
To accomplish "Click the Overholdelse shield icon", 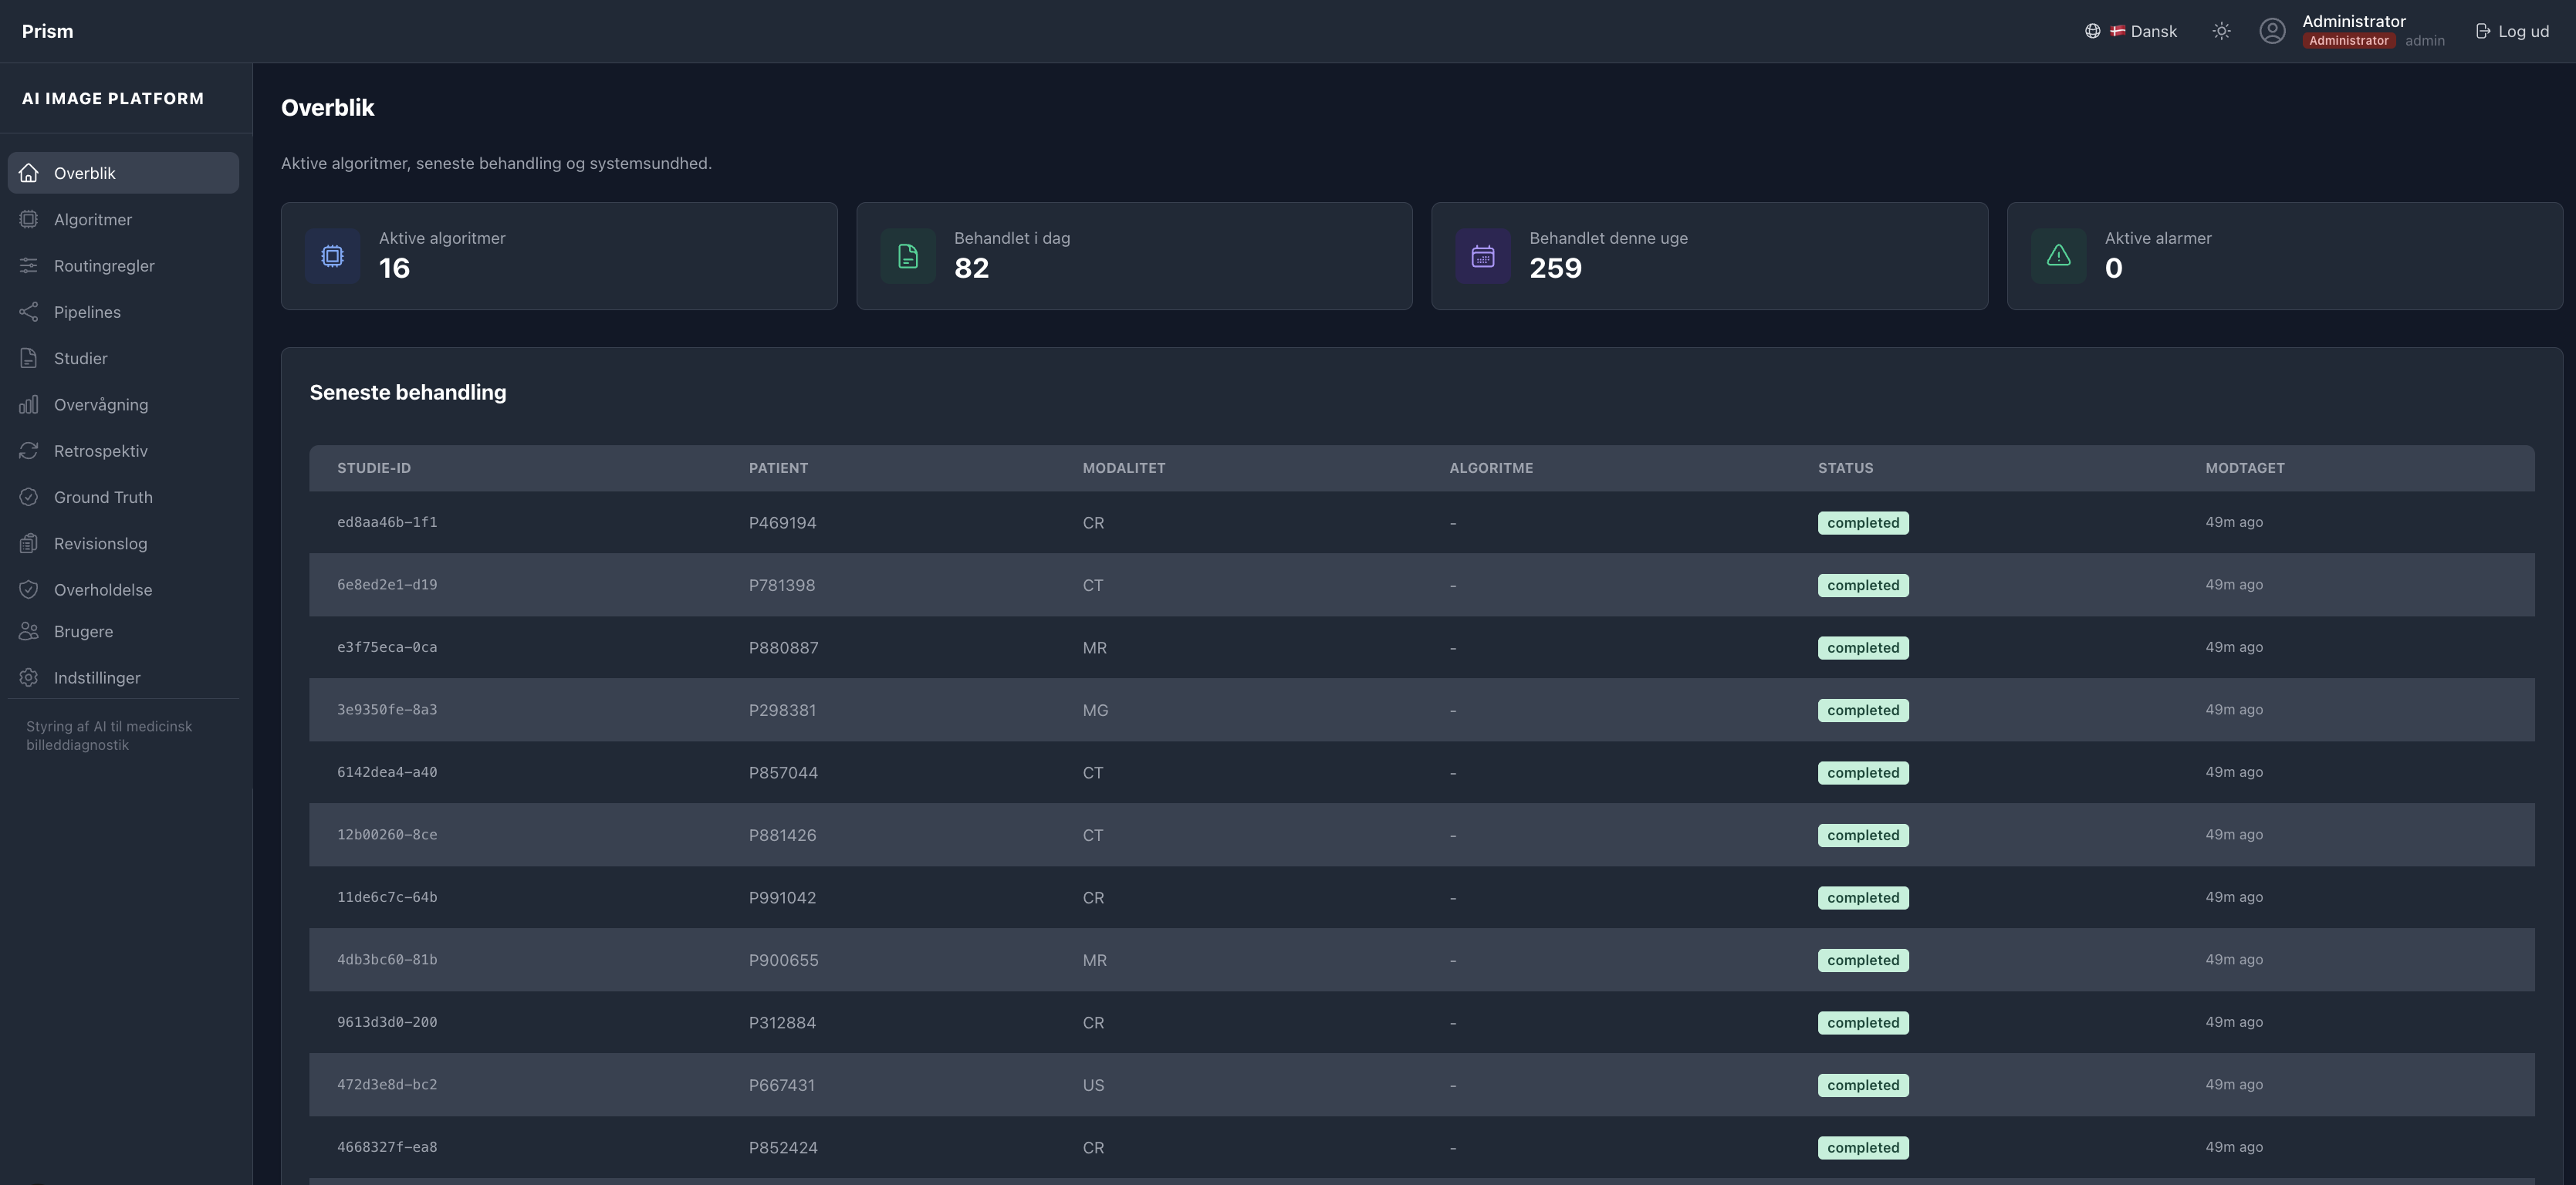I will pos(28,590).
